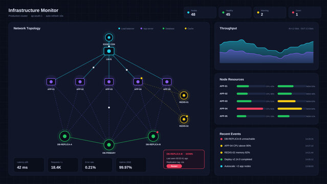Click the Infrastructure Monitor title
This screenshot has height=184, width=327.
[33, 10]
